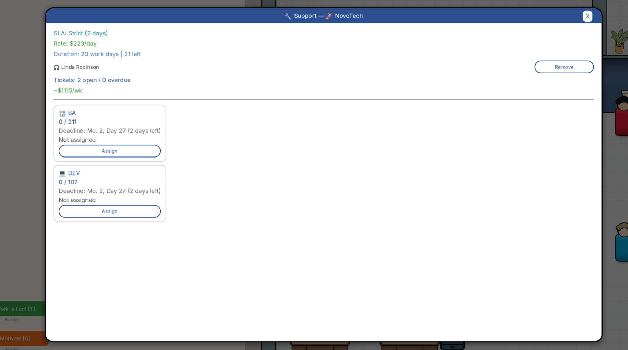Click the Tickets 2 open status line
Image resolution: width=628 pixels, height=350 pixels.
tap(92, 80)
